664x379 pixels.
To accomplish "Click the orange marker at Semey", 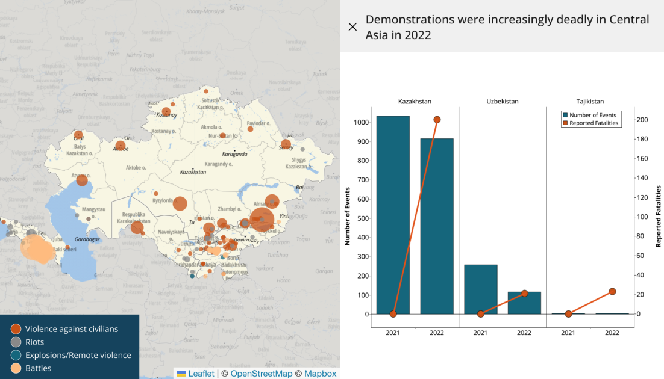I will pyautogui.click(x=285, y=144).
